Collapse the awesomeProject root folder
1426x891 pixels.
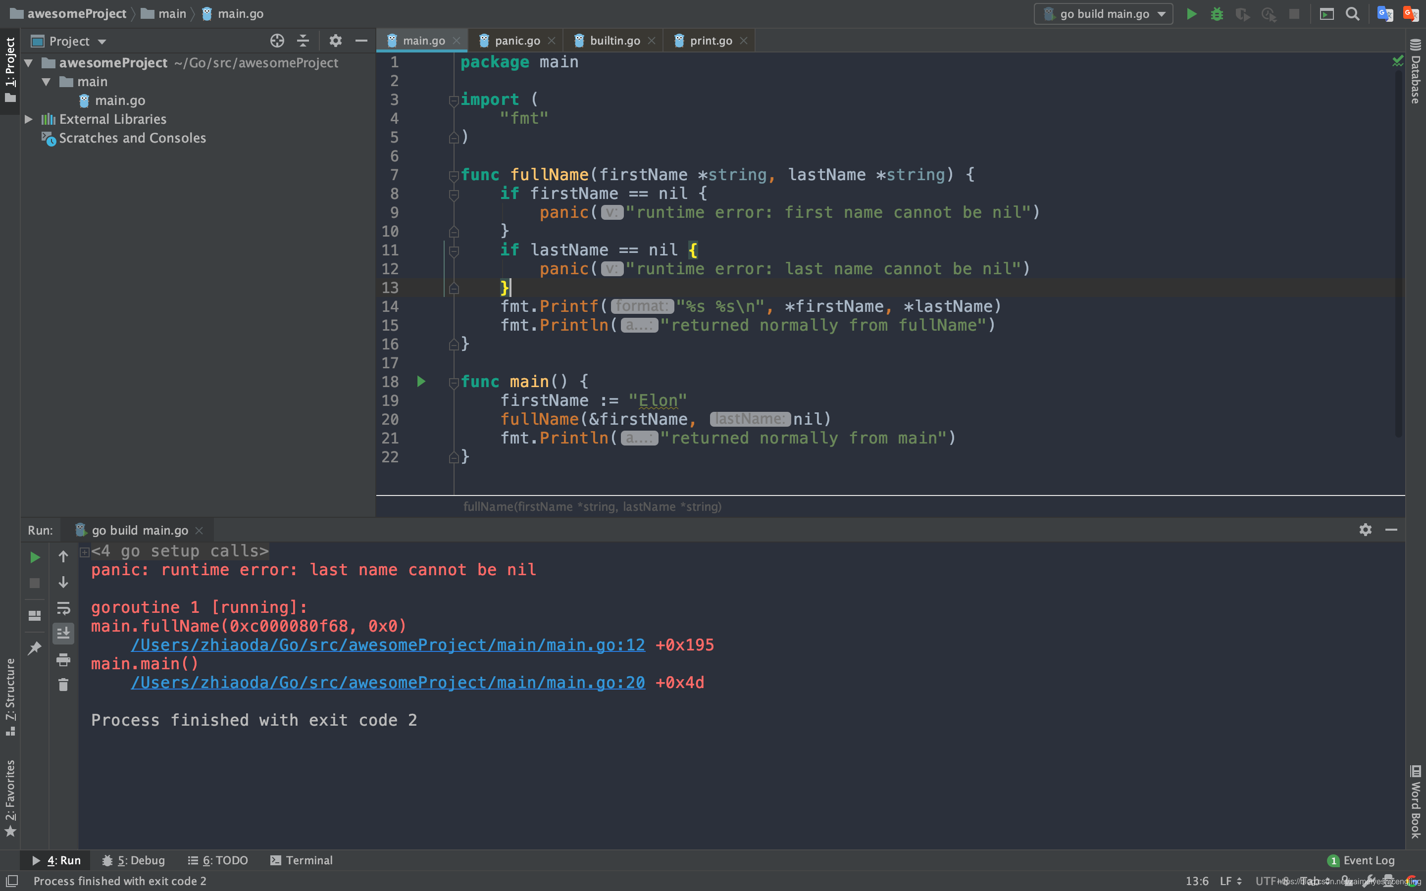[28, 62]
